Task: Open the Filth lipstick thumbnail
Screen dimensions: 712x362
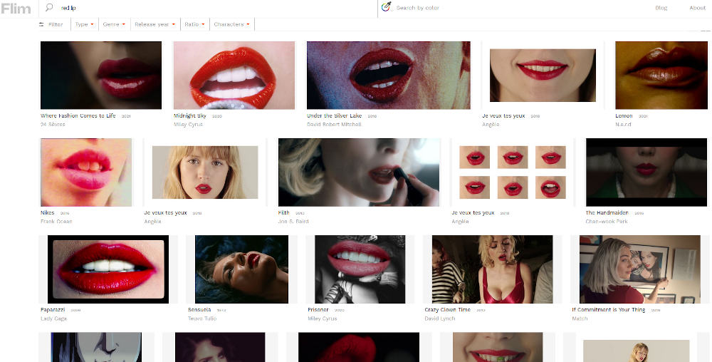Action: click(359, 172)
